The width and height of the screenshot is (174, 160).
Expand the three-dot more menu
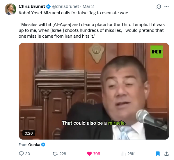click(166, 6)
